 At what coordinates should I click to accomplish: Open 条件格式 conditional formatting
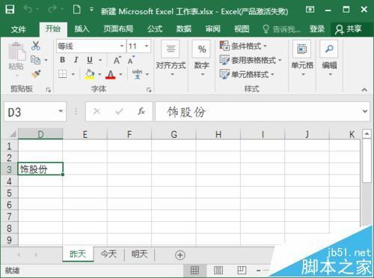point(243,46)
